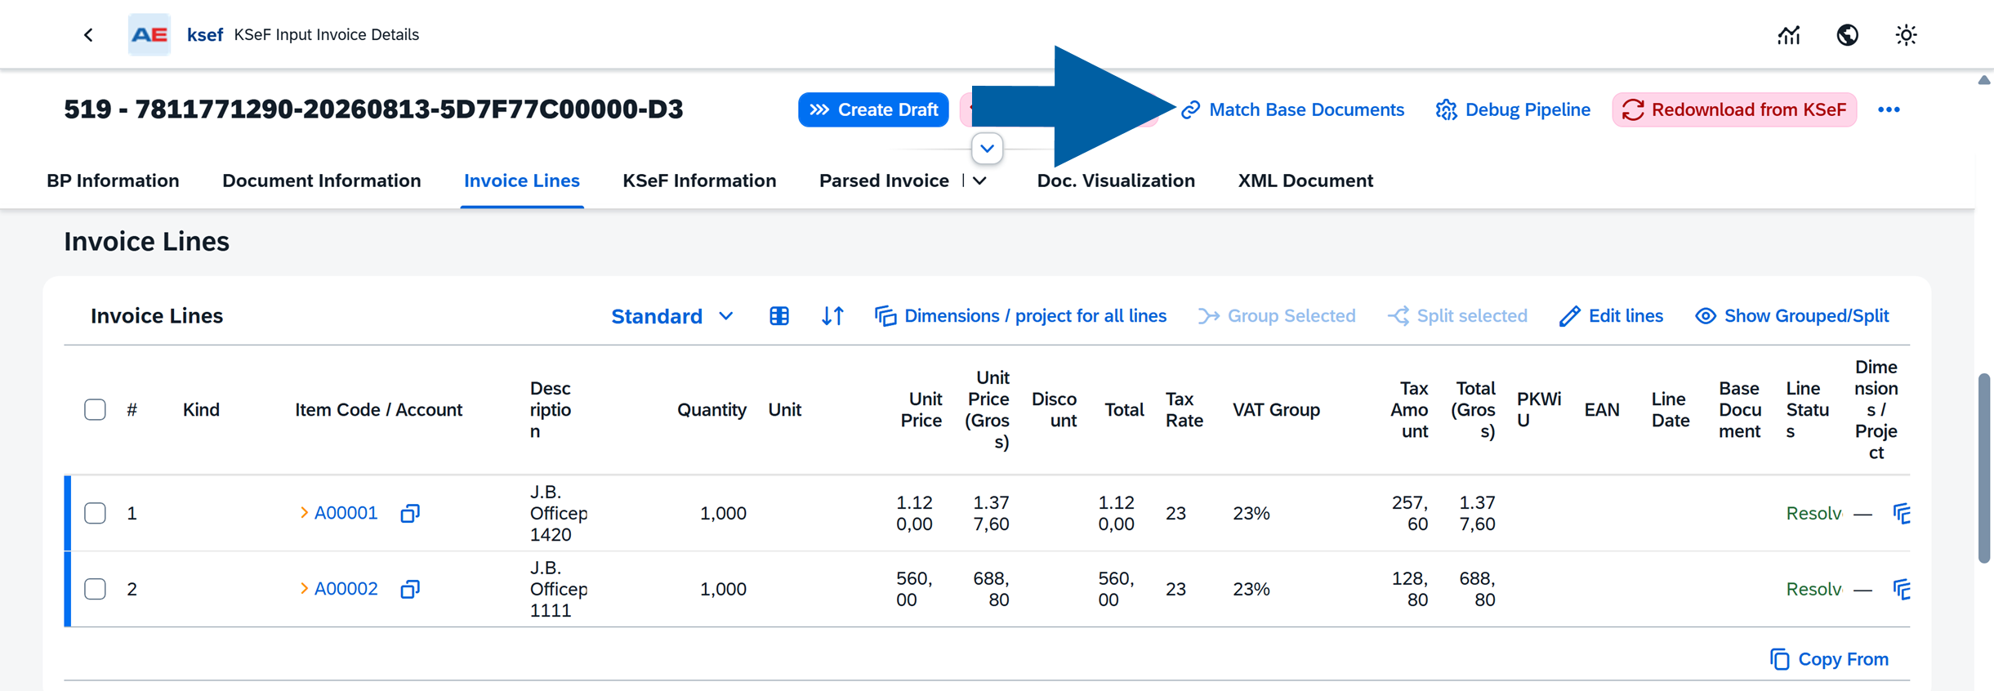
Task: Open the Parsed Invoice tab
Action: point(884,181)
